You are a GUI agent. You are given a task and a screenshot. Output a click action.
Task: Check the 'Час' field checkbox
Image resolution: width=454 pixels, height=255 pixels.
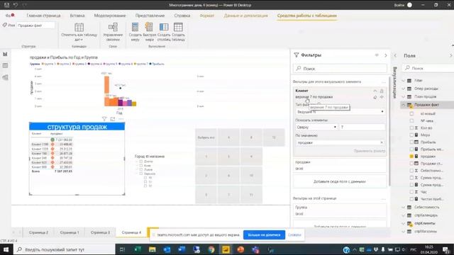411,192
